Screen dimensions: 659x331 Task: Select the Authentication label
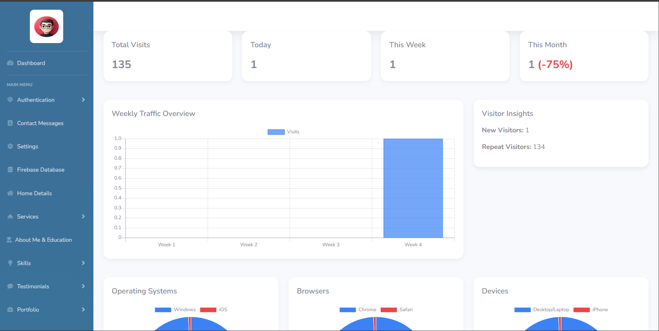[36, 100]
